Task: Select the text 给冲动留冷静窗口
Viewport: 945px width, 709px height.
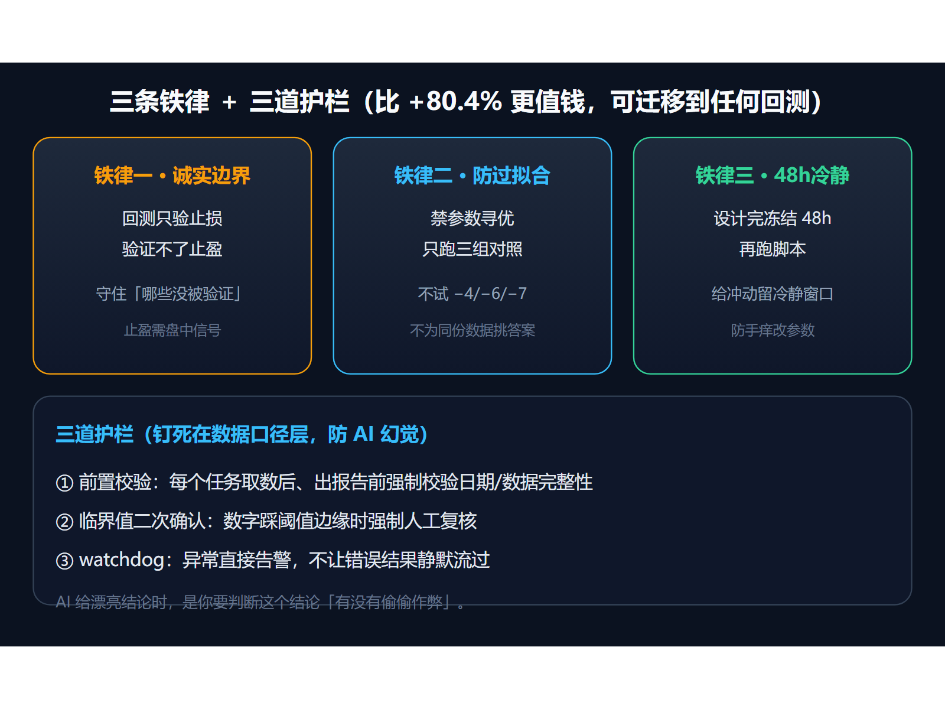Action: tap(772, 294)
